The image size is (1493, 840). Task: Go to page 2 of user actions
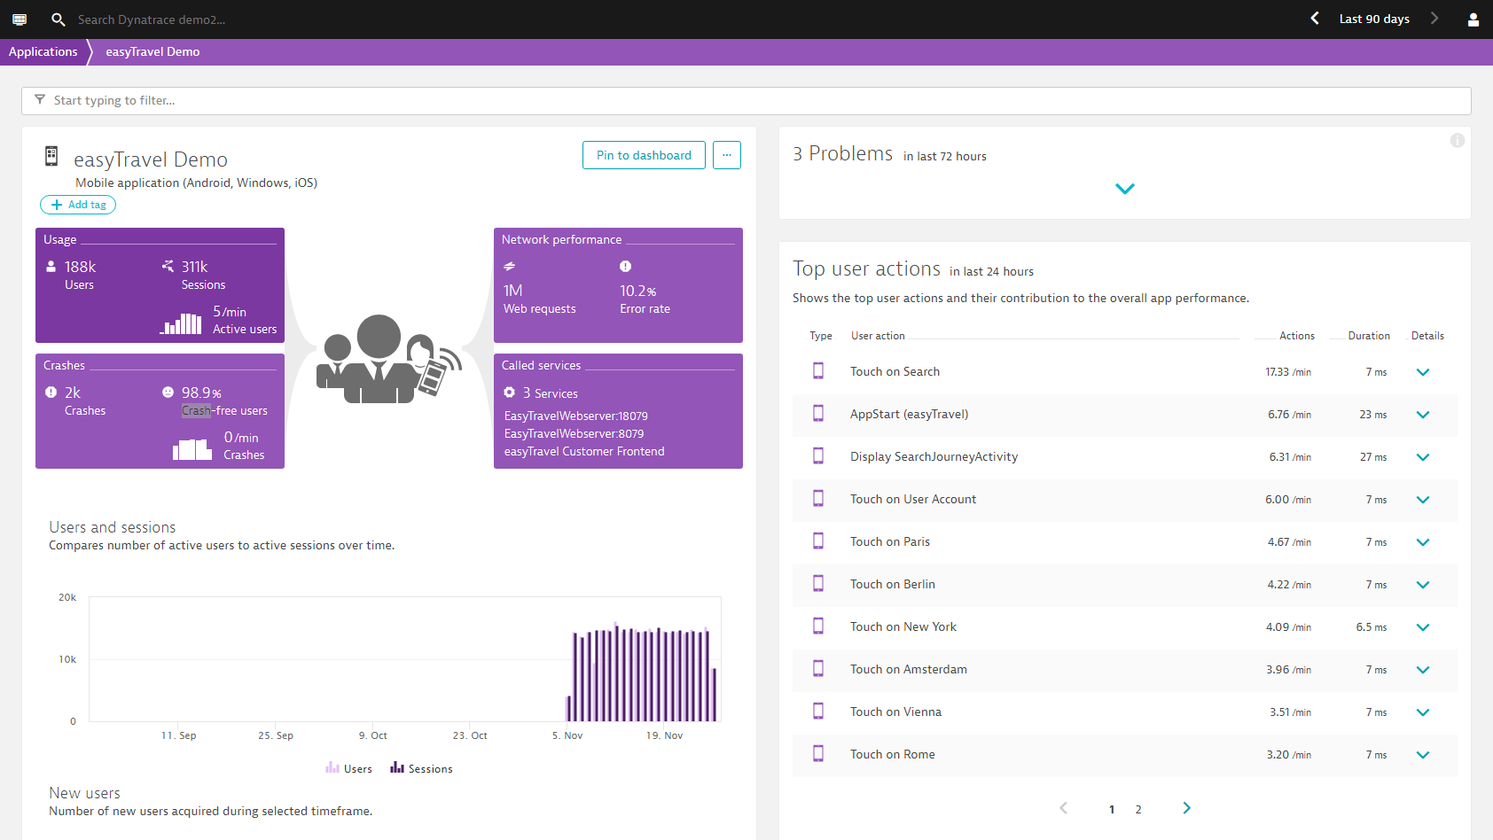[x=1138, y=809]
